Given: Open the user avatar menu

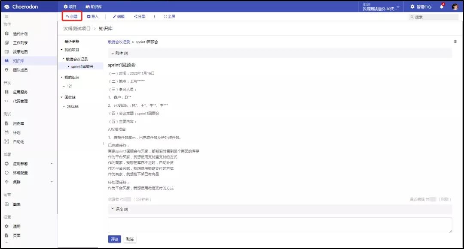Looking at the screenshot, I should pyautogui.click(x=455, y=7).
